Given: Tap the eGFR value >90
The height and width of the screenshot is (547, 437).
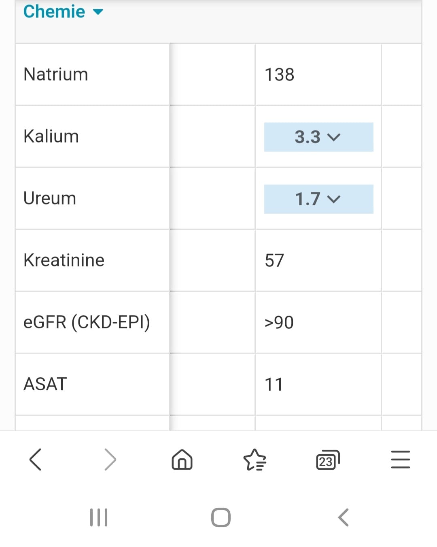Looking at the screenshot, I should pos(279,322).
